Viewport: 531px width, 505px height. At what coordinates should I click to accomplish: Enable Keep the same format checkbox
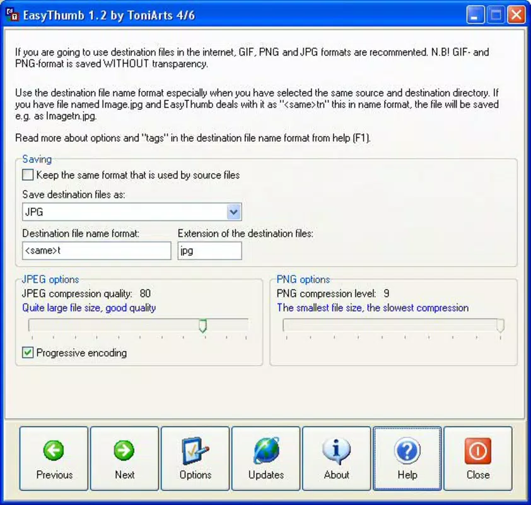(x=28, y=175)
